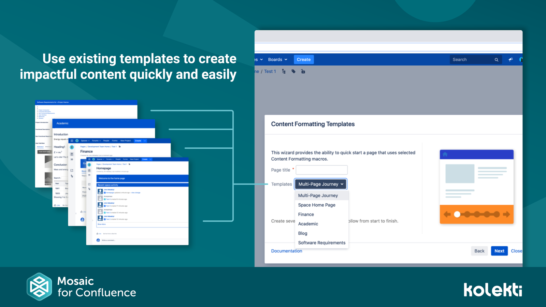Open the Boards menu
The image size is (546, 307).
(x=277, y=59)
